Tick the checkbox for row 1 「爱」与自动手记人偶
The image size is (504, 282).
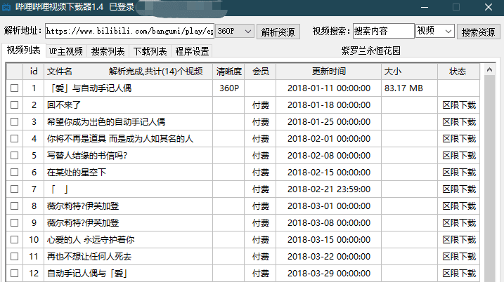(x=15, y=88)
